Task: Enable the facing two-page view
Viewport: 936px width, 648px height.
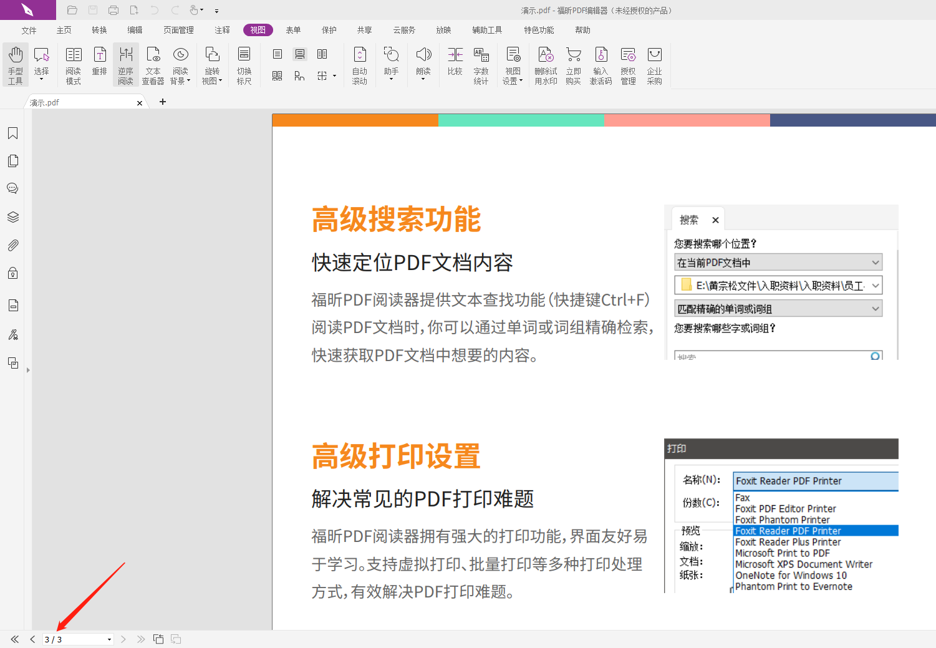Action: tap(322, 54)
